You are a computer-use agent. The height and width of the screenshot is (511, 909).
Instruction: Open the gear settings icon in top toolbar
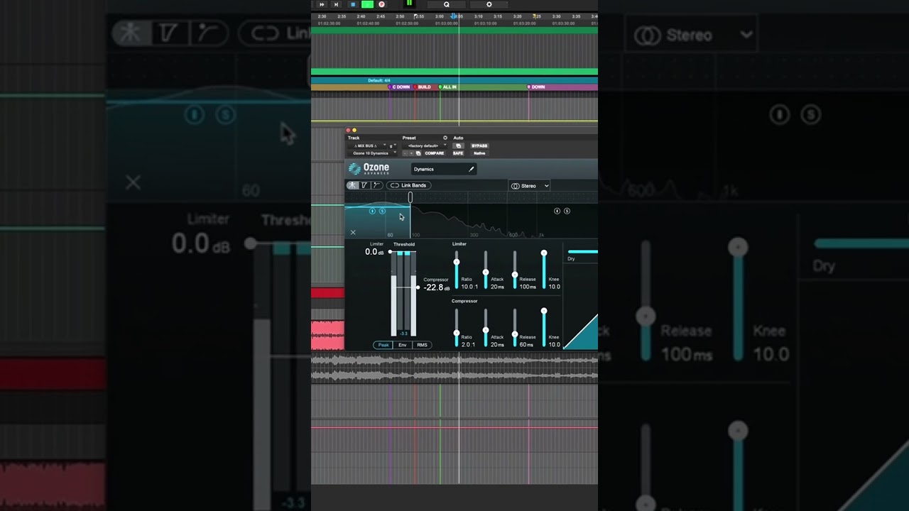489,4
